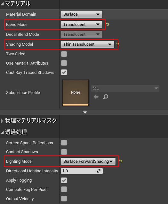Image resolution: width=168 pixels, height=204 pixels.
Task: Click the Directional Lighting Intensity spinner arrow
Action: pyautogui.click(x=99, y=171)
